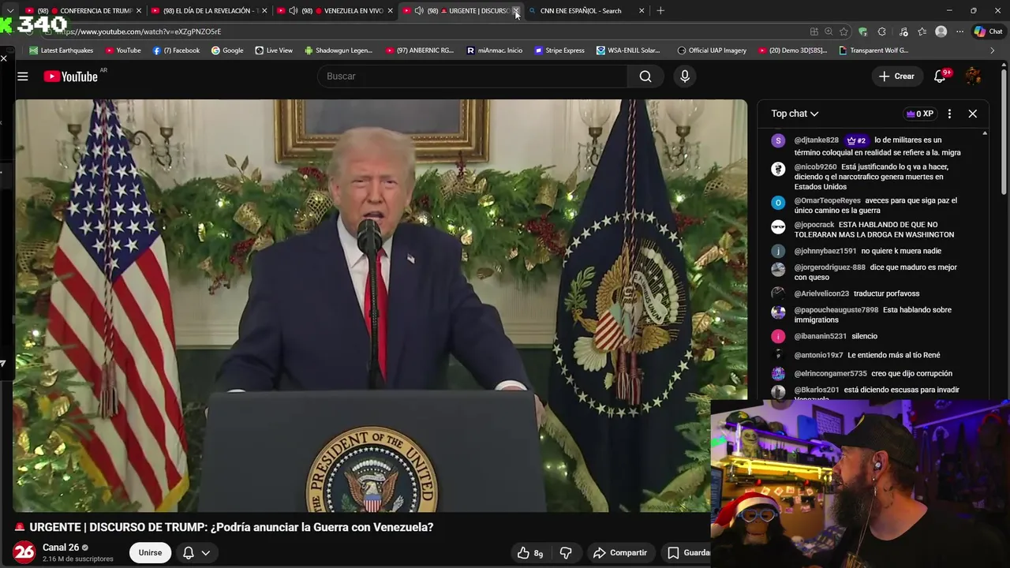
Task: Share the video via Compartir
Action: tap(620, 553)
